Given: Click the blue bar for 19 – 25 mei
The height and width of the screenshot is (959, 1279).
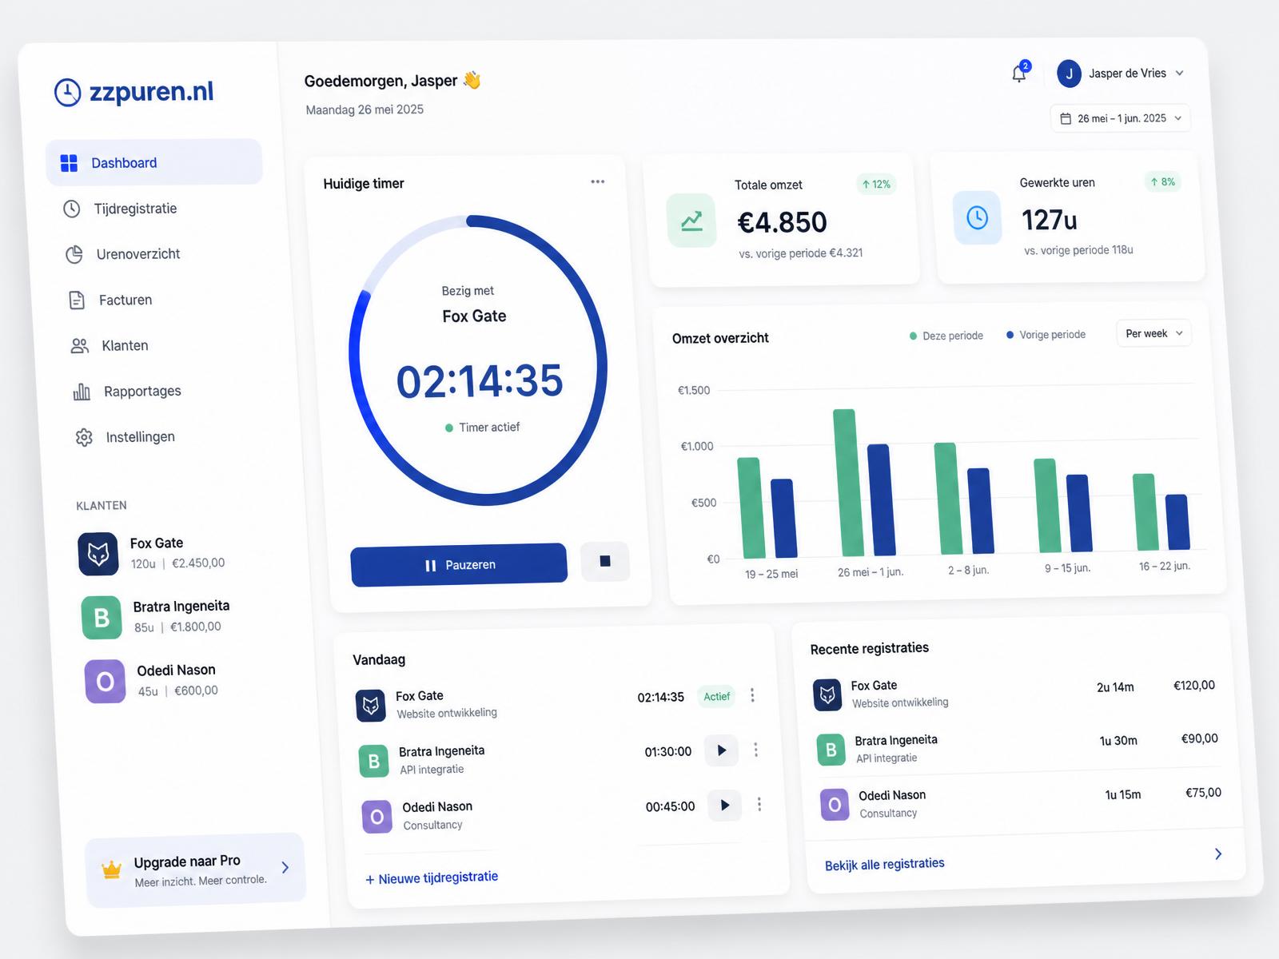Looking at the screenshot, I should tap(783, 518).
